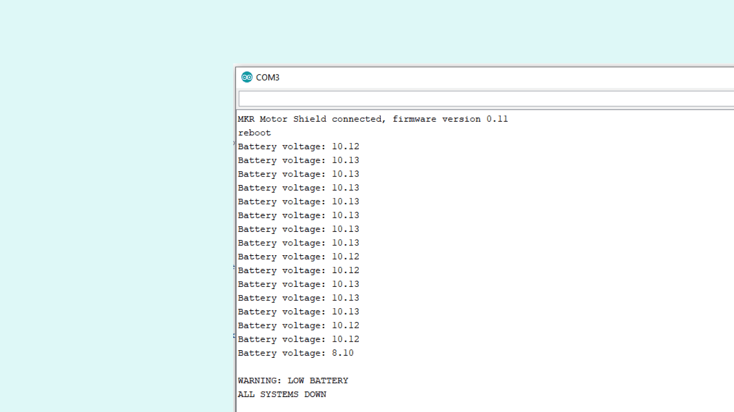This screenshot has height=412, width=734.
Task: Click the word DOWN in the last line
Action: 315,394
